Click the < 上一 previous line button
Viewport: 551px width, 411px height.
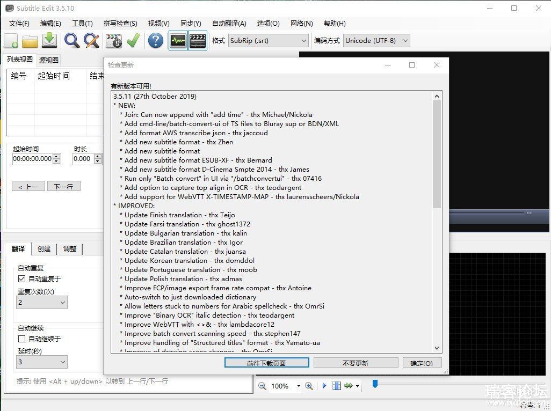click(28, 186)
